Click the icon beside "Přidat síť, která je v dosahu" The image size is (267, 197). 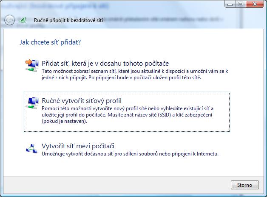(x=32, y=64)
